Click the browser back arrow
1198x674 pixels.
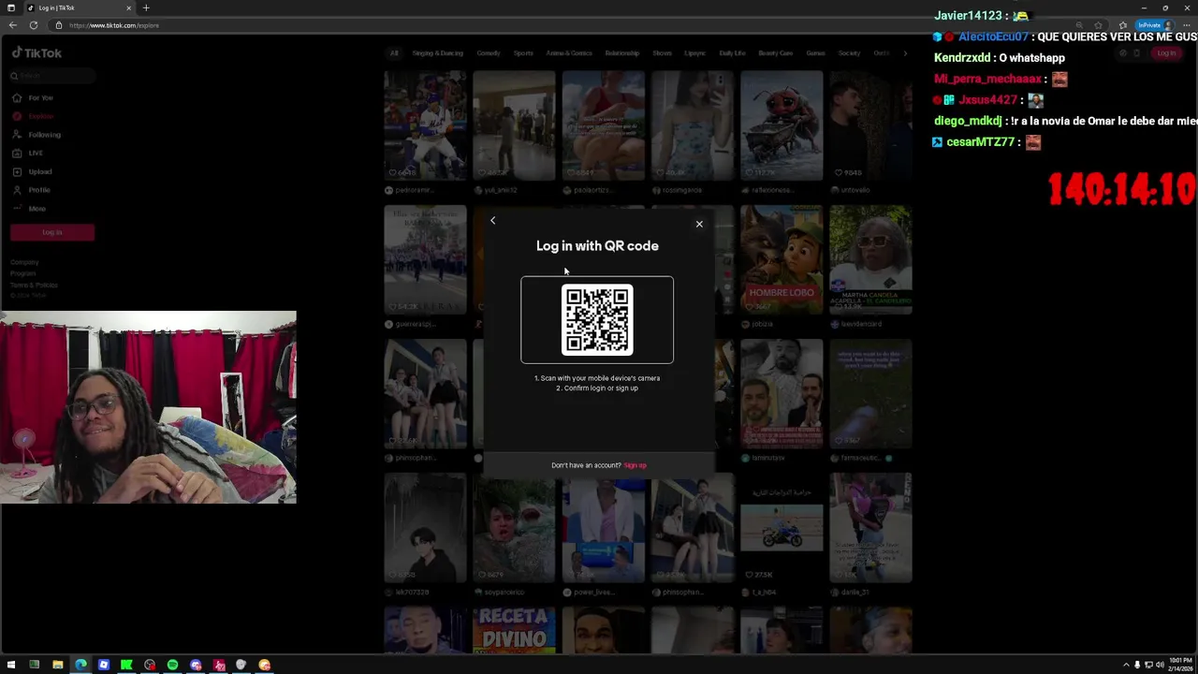(x=13, y=25)
